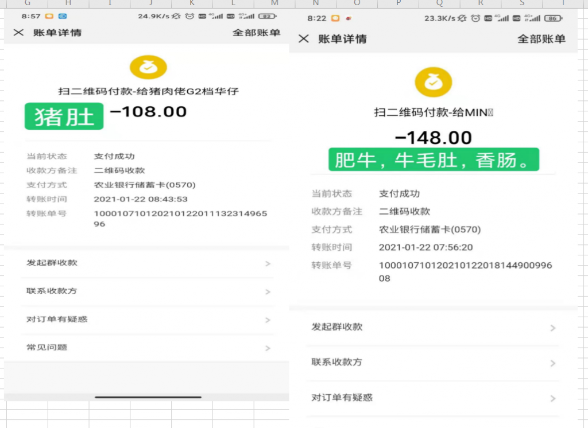This screenshot has height=428, width=588.
Task: Click battery icon showing 86 in right status bar
Action: (x=552, y=18)
